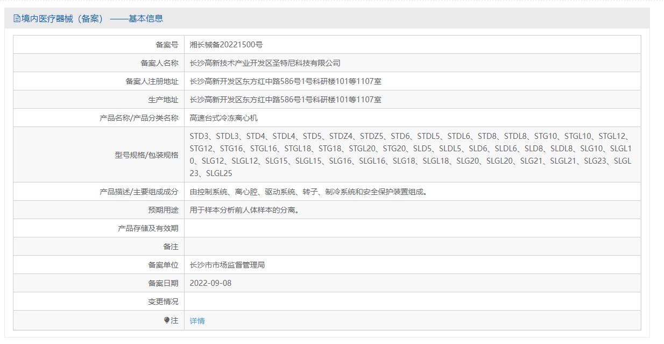The width and height of the screenshot is (664, 344).
Task: Click the company name 长沙高新技术产业开发区圣特尼科技有限公司
Action: pyautogui.click(x=265, y=63)
